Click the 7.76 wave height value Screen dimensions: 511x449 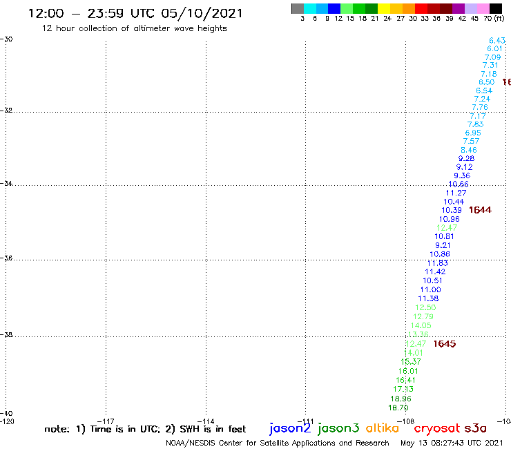pos(480,107)
